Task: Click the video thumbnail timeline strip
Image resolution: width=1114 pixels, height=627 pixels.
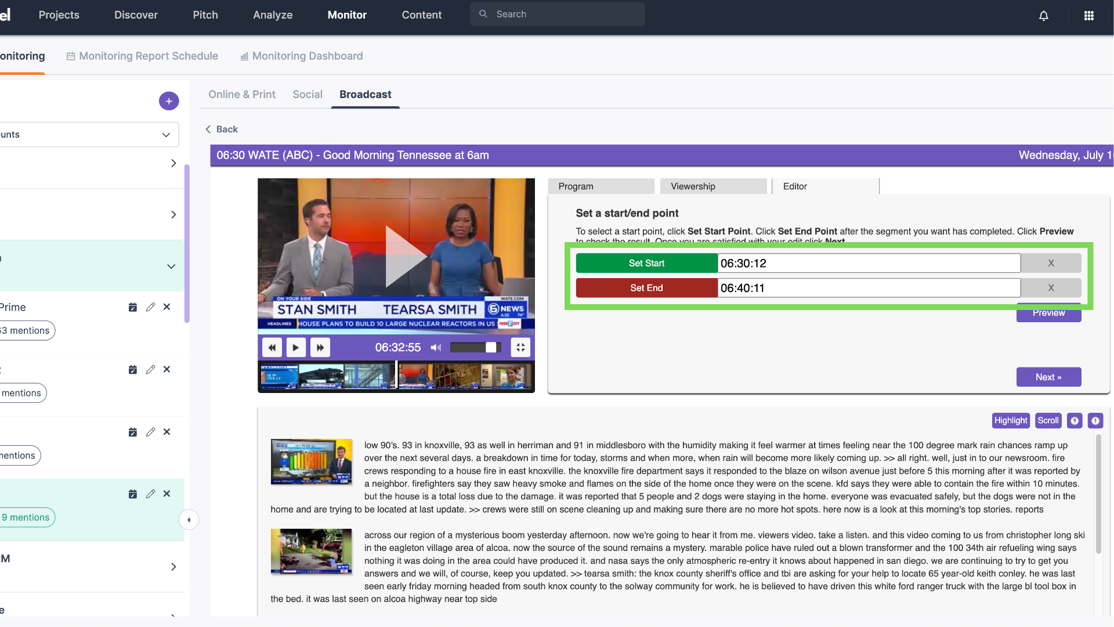Action: [396, 376]
